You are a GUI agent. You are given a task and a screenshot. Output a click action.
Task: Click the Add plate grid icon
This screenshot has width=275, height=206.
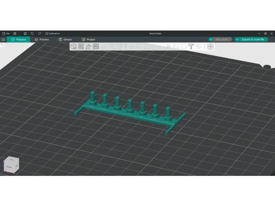81,46
